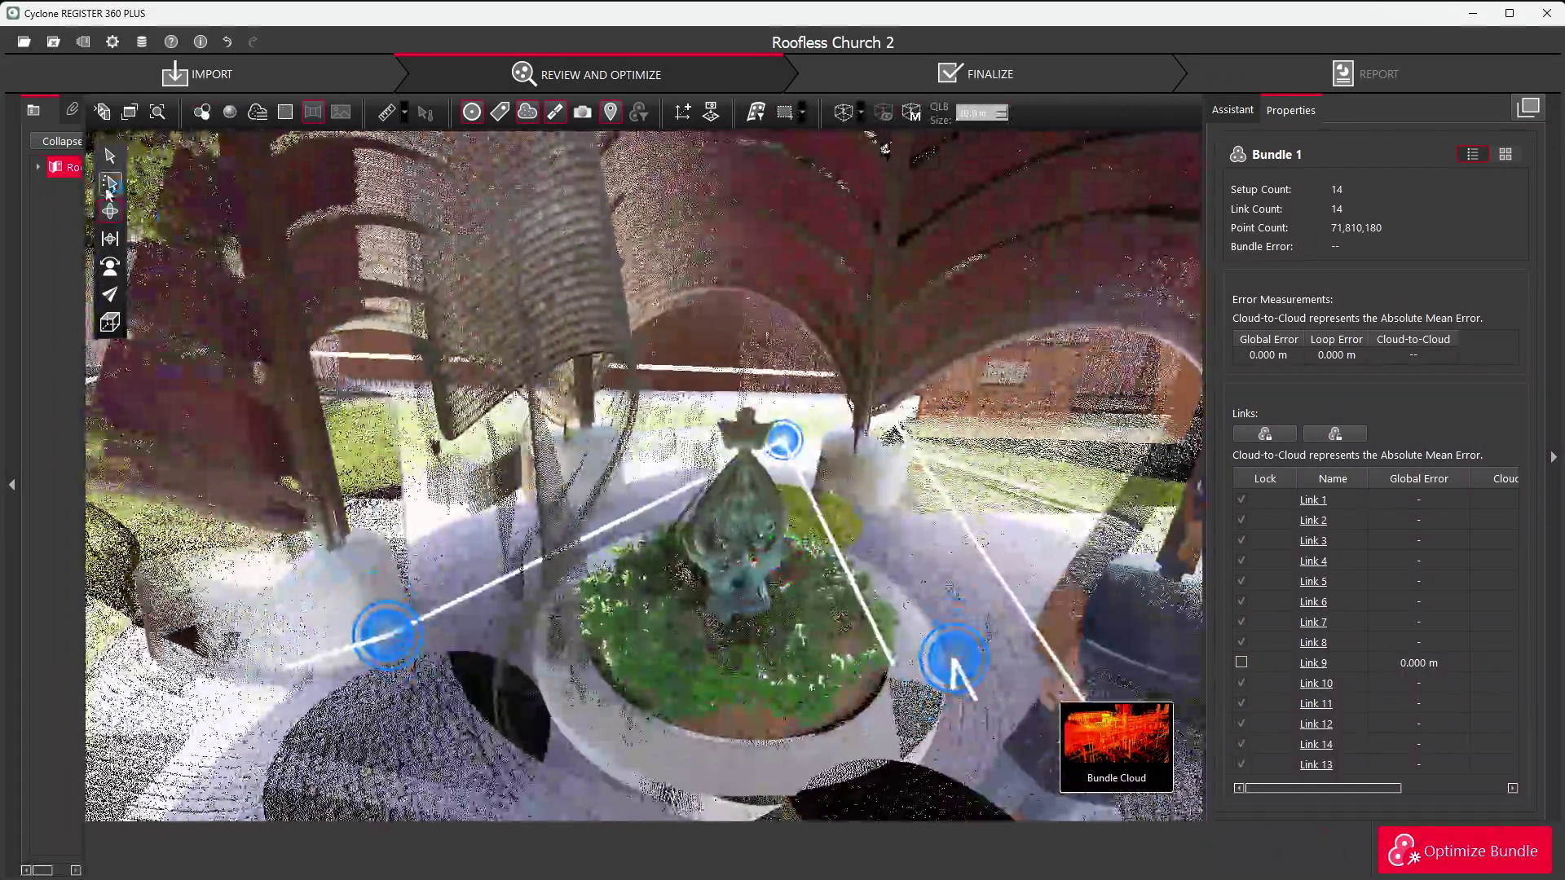
Task: Adjust the QLB Size slider field
Action: pyautogui.click(x=981, y=113)
